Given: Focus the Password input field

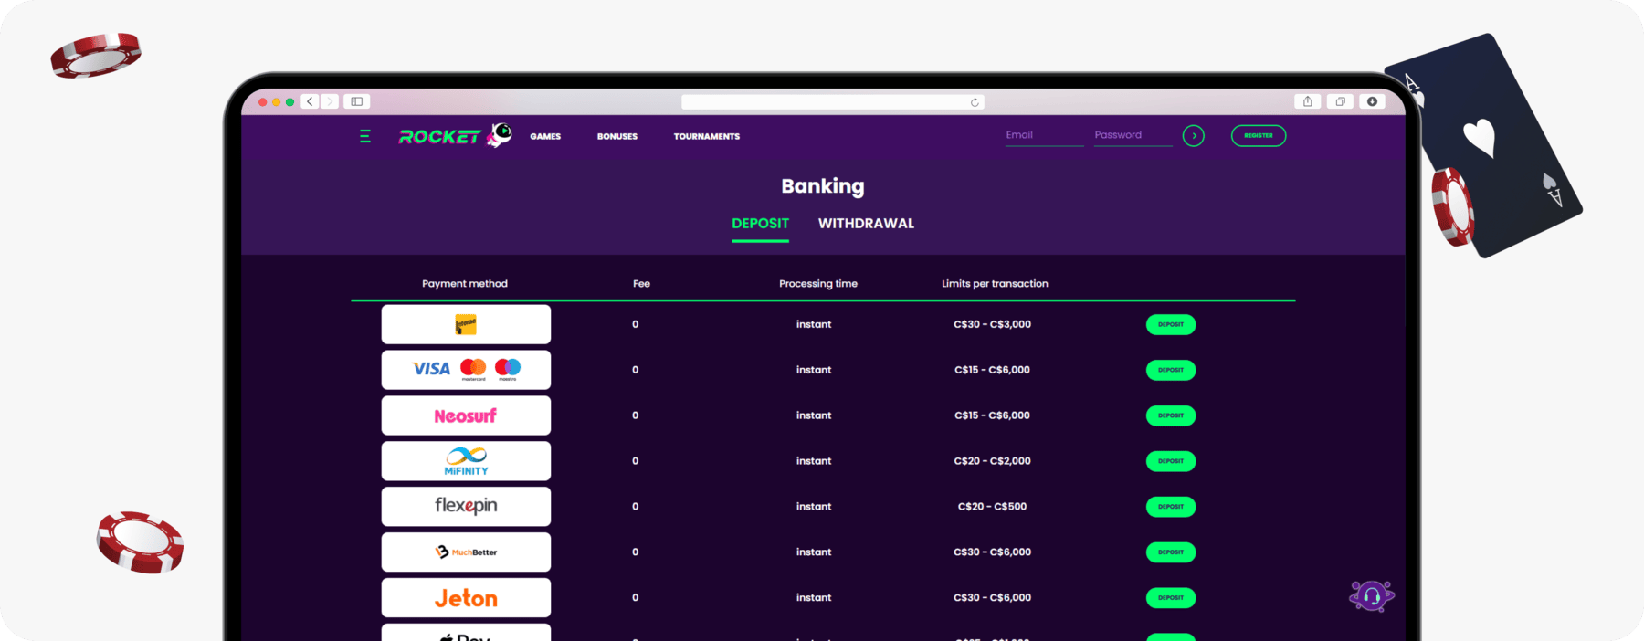Looking at the screenshot, I should (1133, 135).
